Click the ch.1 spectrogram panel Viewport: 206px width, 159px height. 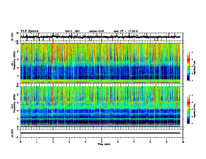click(100, 63)
